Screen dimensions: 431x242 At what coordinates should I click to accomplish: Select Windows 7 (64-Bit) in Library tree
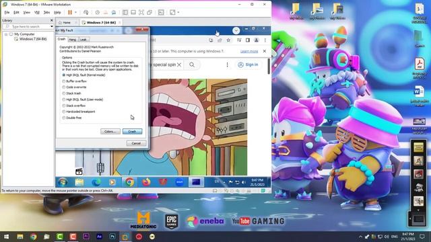[x=33, y=39]
